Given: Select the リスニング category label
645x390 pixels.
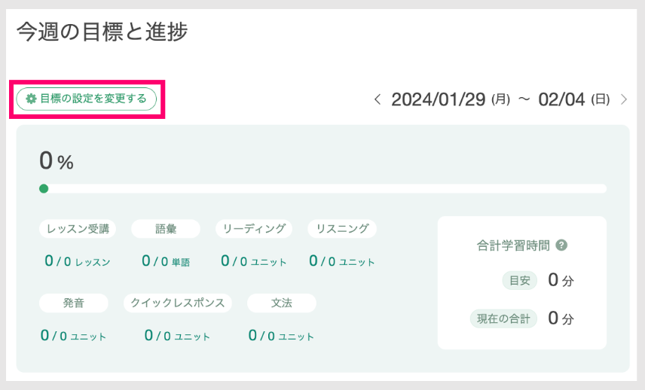Looking at the screenshot, I should [x=342, y=229].
